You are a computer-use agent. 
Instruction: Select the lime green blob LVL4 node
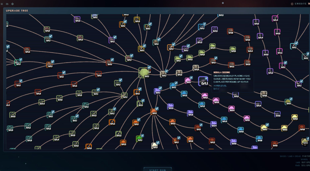pos(212,47)
